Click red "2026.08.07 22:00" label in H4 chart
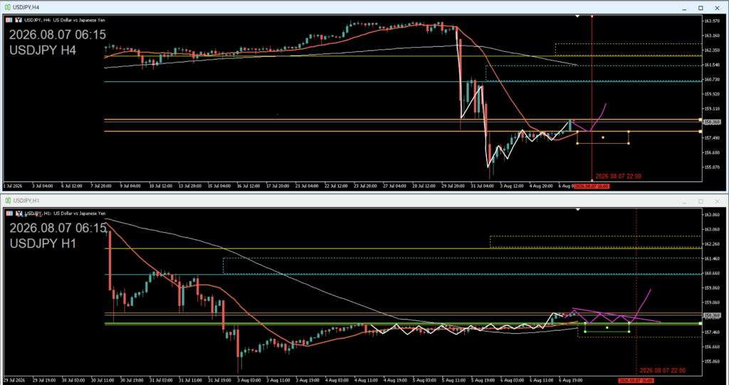The height and width of the screenshot is (385, 729). [x=618, y=176]
